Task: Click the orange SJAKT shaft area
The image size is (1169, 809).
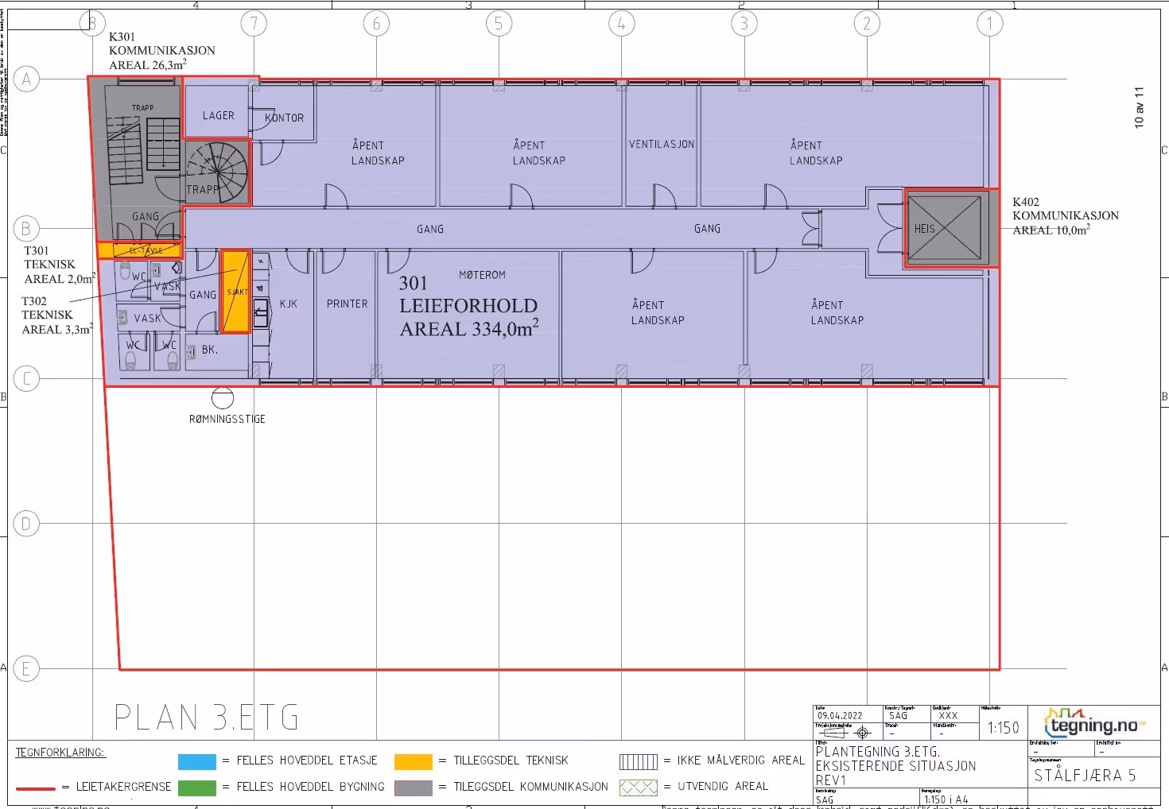Action: coord(236,292)
